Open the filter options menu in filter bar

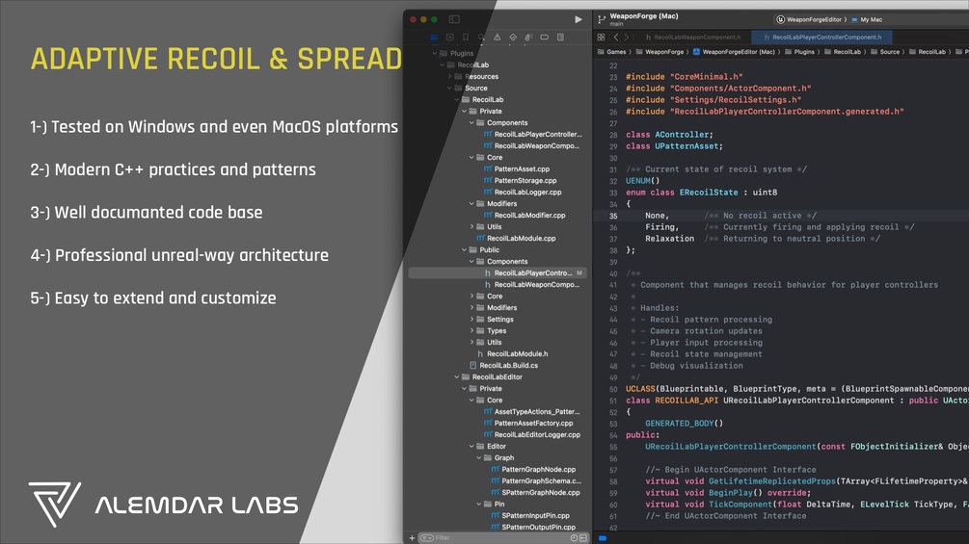point(426,538)
